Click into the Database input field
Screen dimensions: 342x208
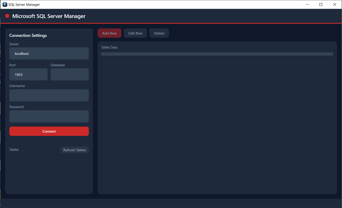pos(70,75)
